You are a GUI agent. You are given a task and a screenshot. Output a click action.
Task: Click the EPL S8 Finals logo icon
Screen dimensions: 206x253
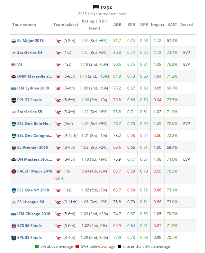(x=14, y=238)
